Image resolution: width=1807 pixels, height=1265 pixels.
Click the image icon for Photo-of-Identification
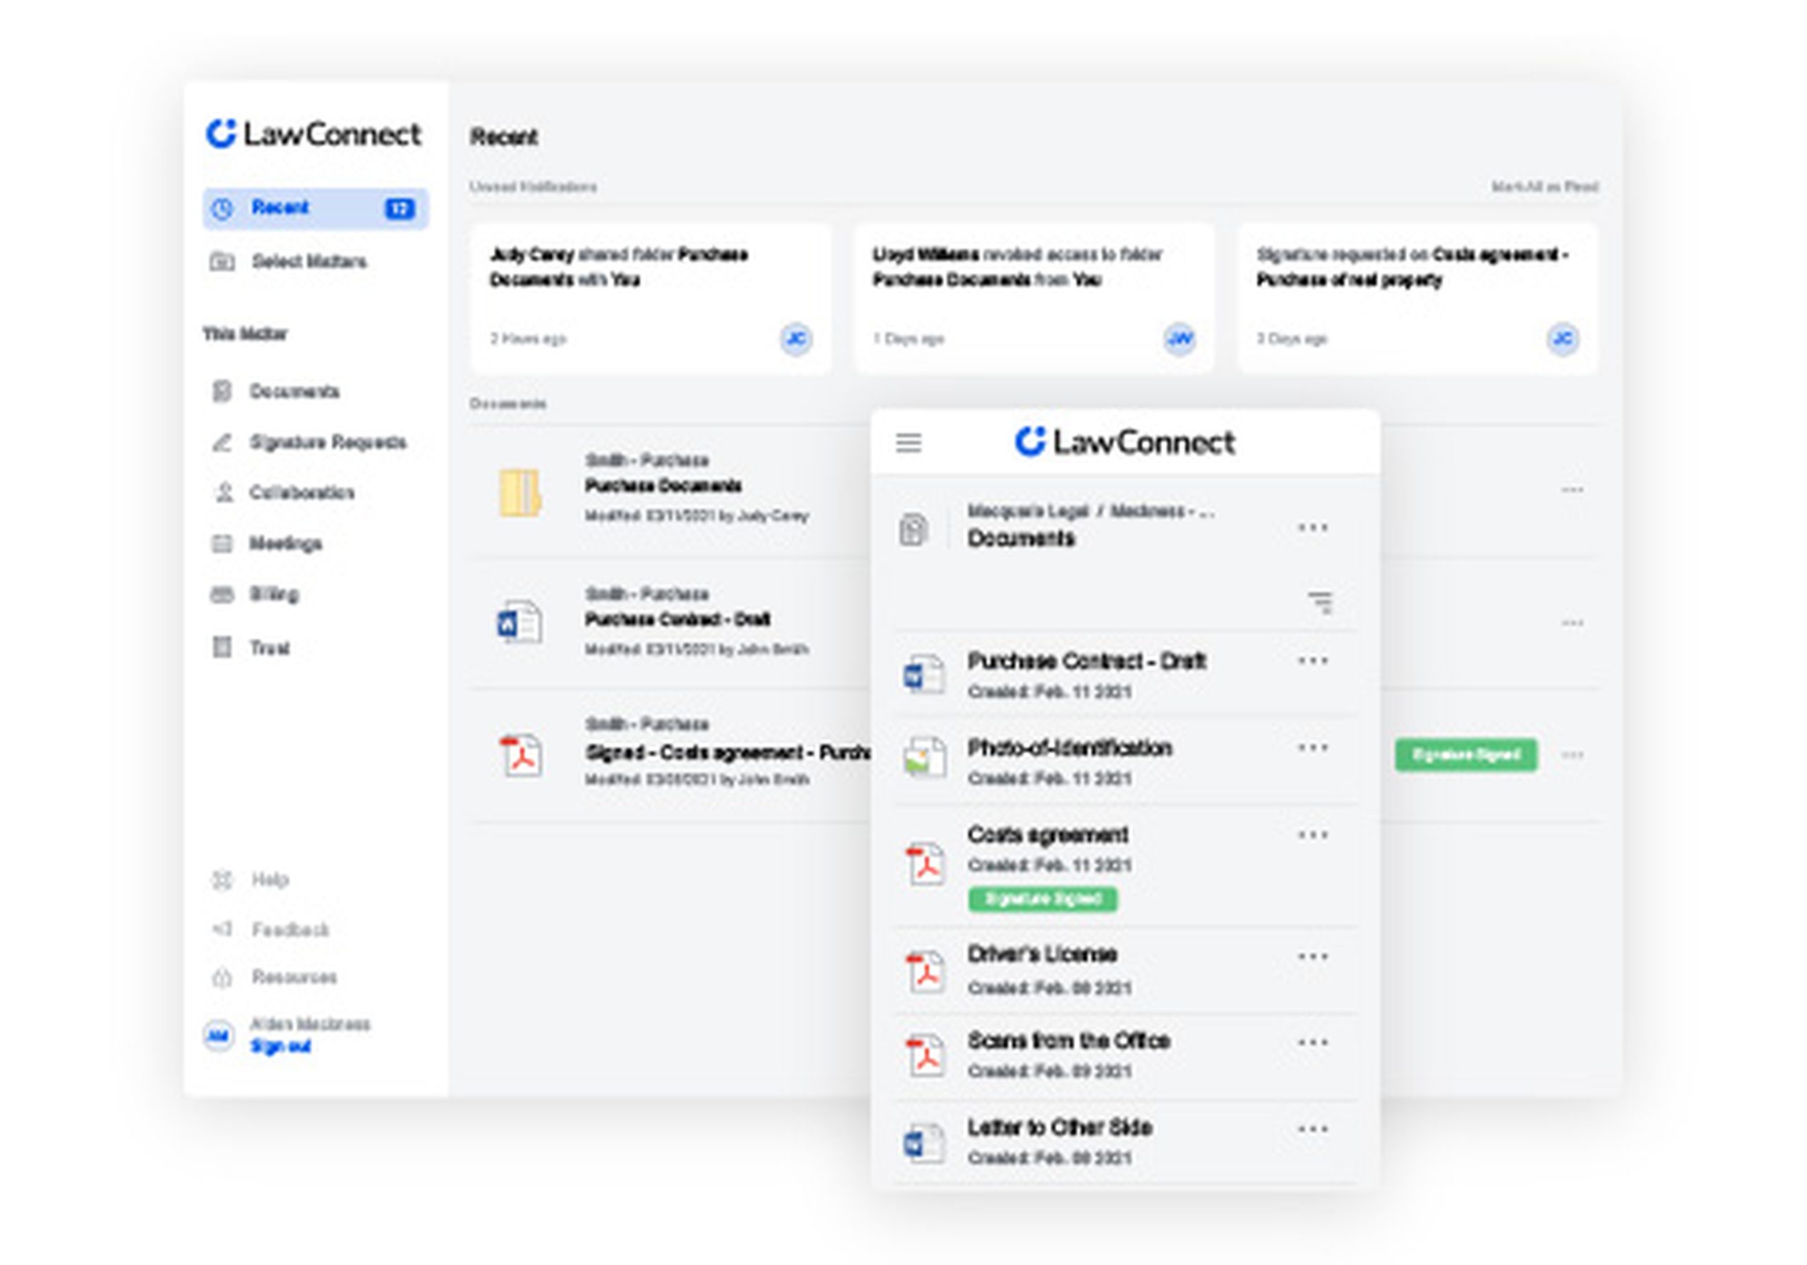(x=924, y=758)
